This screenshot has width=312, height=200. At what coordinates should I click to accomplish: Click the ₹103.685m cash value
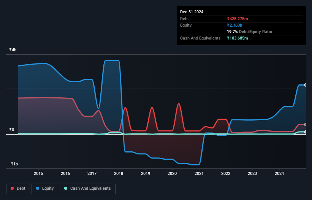pyautogui.click(x=238, y=38)
